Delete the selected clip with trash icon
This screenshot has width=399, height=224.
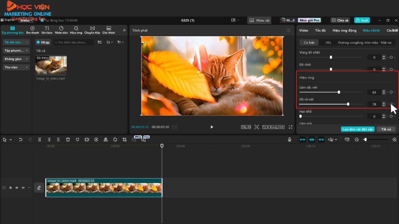coord(68,140)
